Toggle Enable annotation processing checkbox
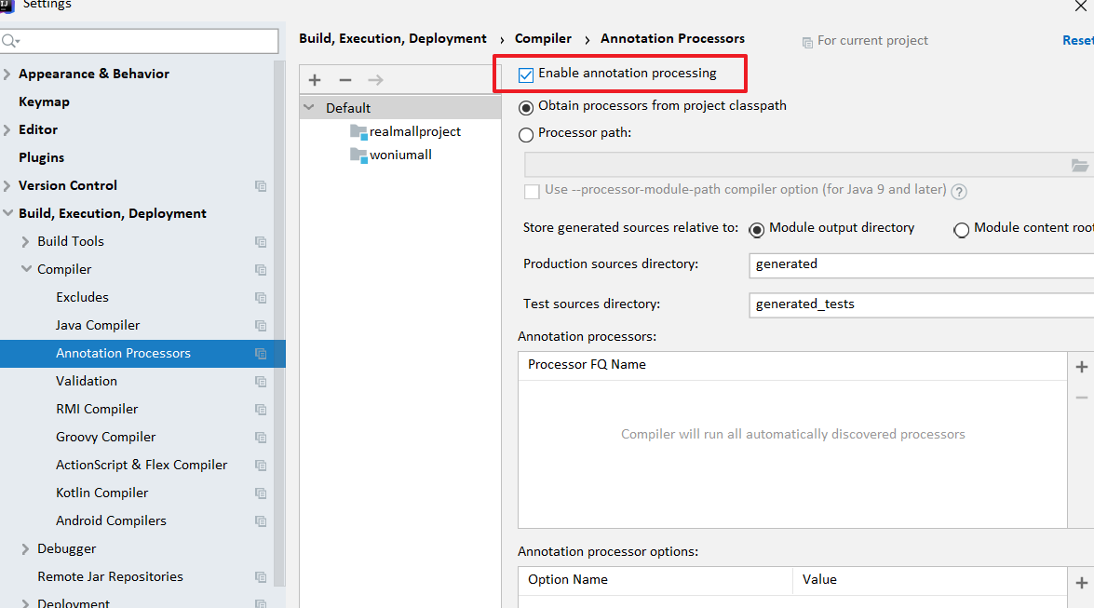This screenshot has height=608, width=1094. click(527, 74)
